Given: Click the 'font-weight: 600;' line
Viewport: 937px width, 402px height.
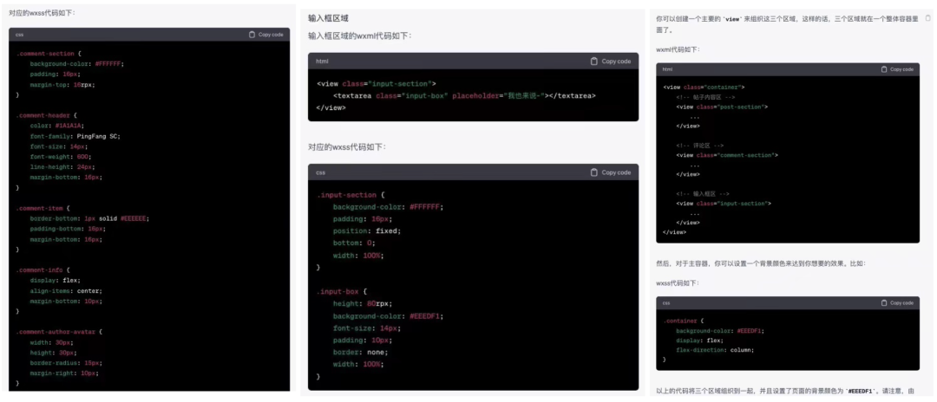Looking at the screenshot, I should tap(61, 157).
